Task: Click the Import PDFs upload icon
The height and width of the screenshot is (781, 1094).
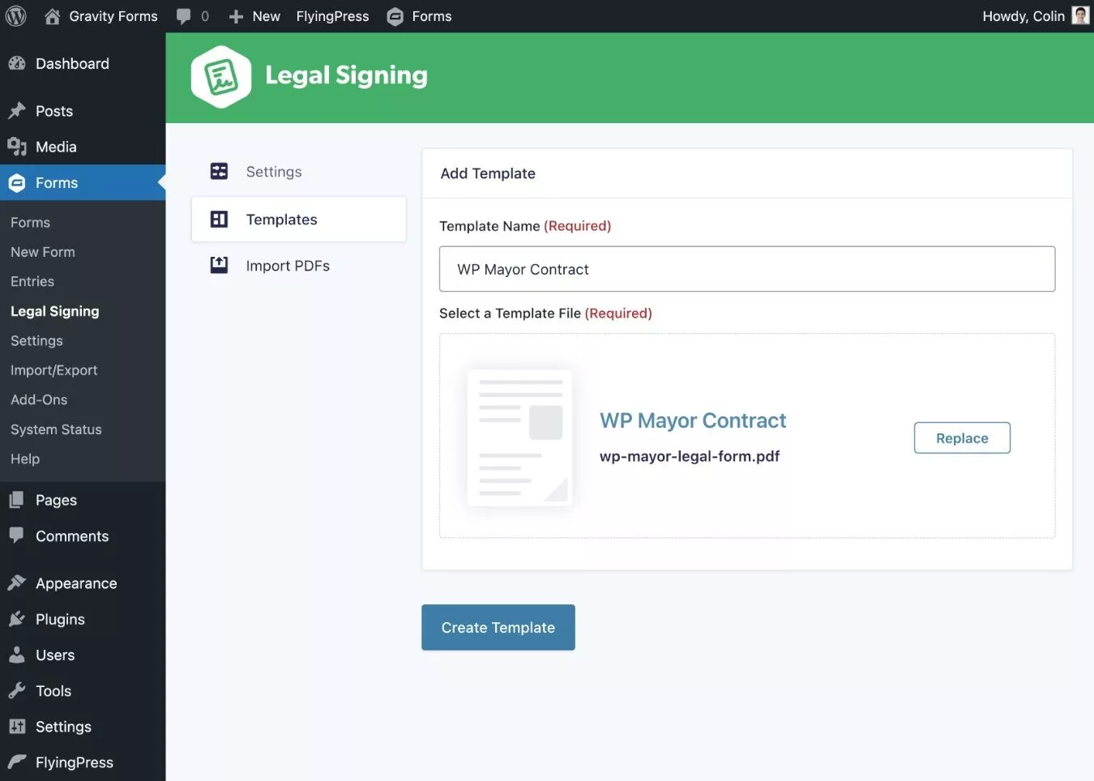Action: click(x=219, y=265)
